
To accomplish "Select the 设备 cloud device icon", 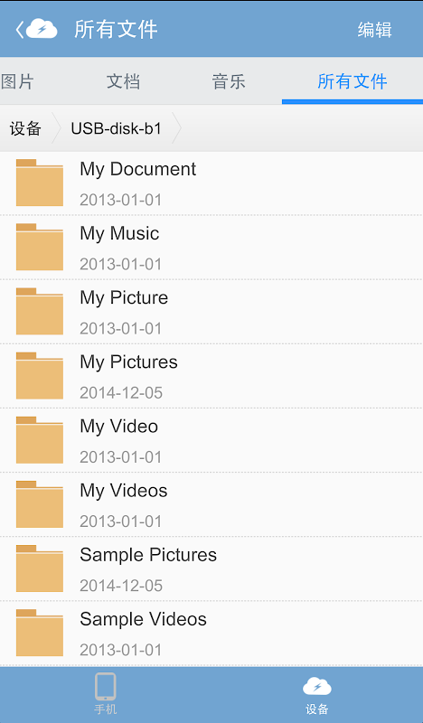I will click(317, 686).
